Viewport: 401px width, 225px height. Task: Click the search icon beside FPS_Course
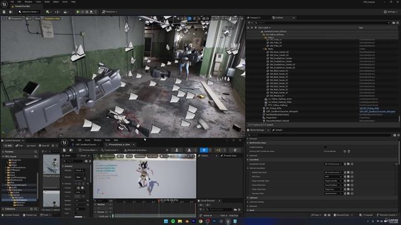click(x=36, y=157)
